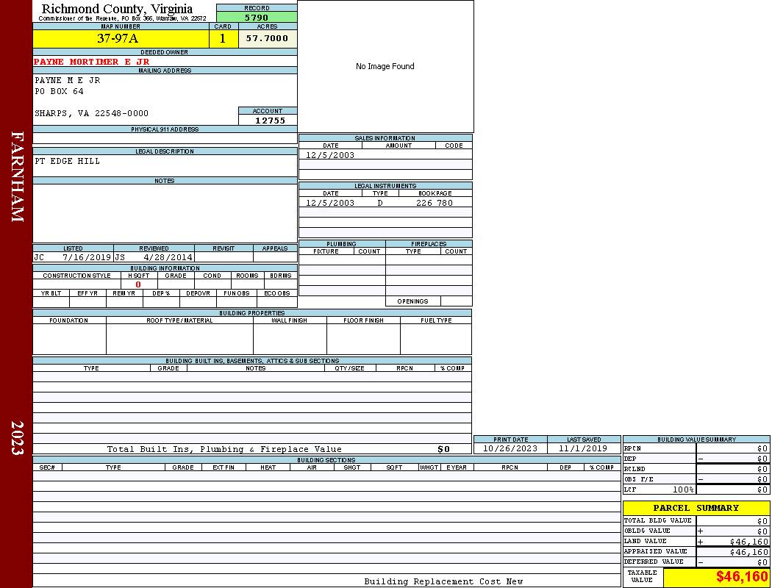Click the No Image Found placeholder
Viewport: 772px width, 588px height.
click(x=385, y=66)
